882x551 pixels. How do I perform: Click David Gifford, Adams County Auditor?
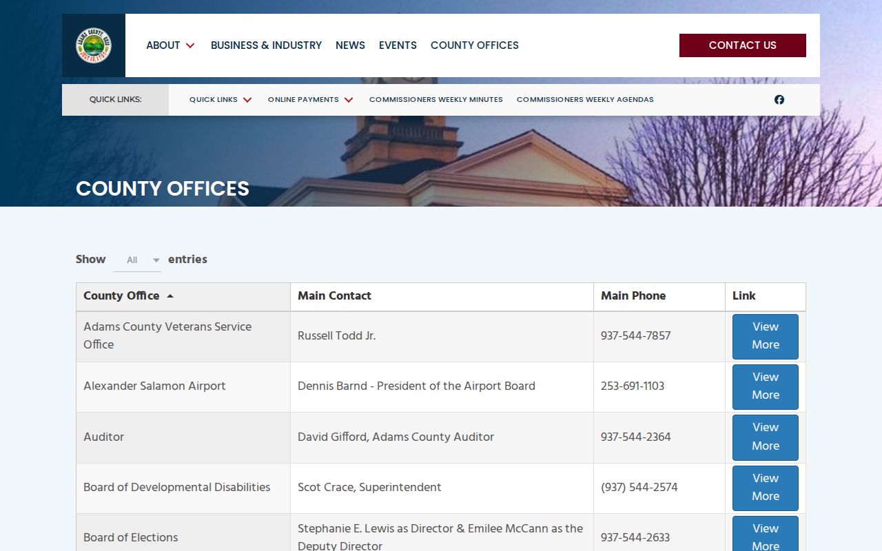(x=396, y=437)
